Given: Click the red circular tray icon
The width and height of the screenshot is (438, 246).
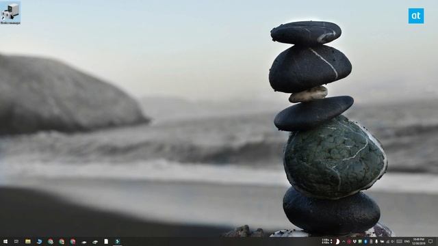Looking at the screenshot, I should [349, 241].
